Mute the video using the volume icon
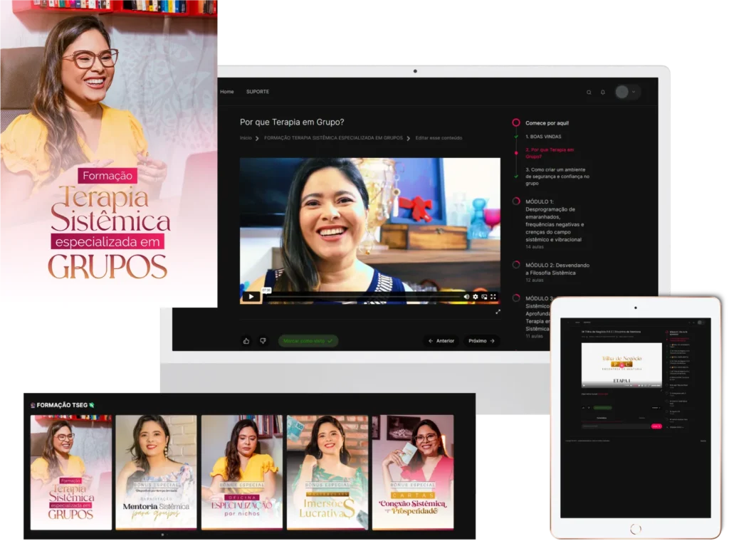Image resolution: width=729 pixels, height=541 pixels. click(x=467, y=297)
